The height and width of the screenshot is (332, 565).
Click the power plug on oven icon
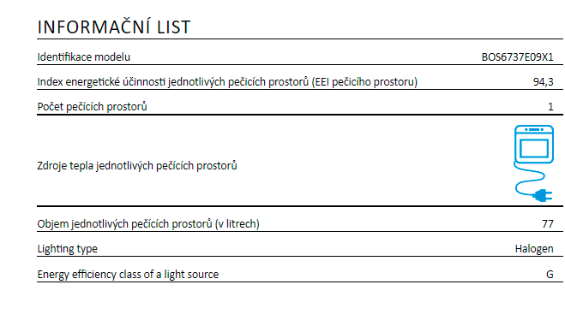click(544, 196)
